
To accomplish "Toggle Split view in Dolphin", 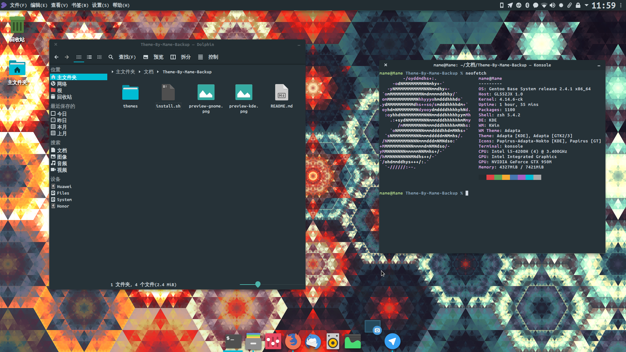I will (181, 57).
